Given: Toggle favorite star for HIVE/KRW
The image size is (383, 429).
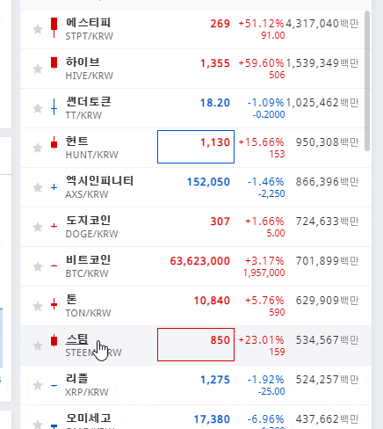Looking at the screenshot, I should 38,69.
